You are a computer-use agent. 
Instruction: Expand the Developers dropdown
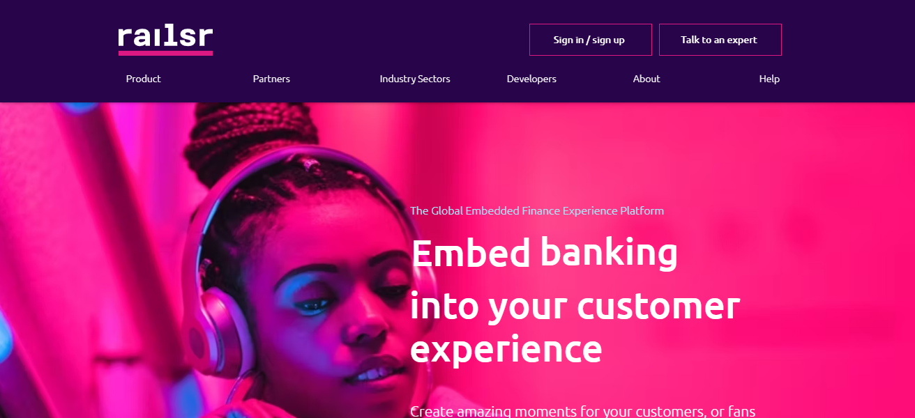coord(531,79)
